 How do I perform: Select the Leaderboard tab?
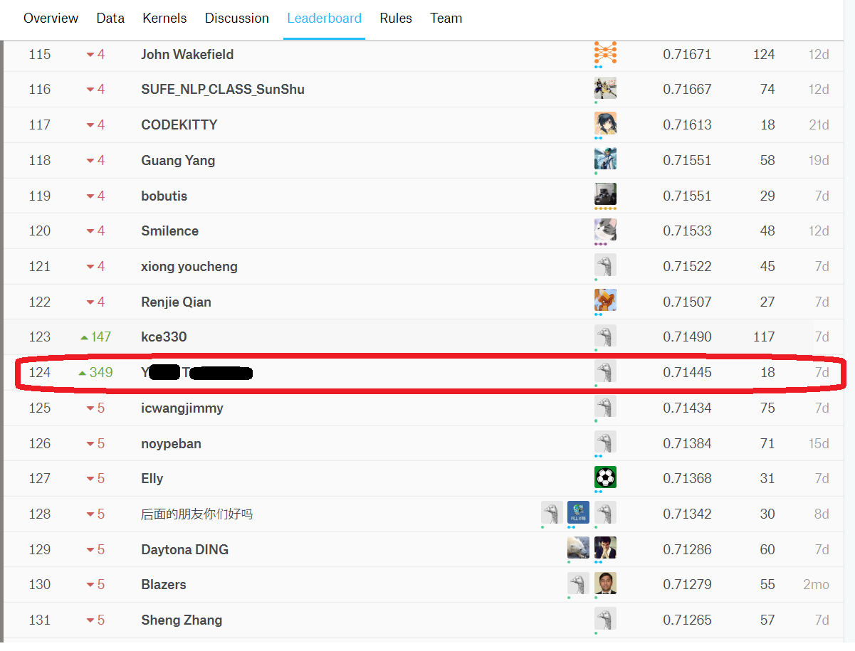[x=324, y=18]
